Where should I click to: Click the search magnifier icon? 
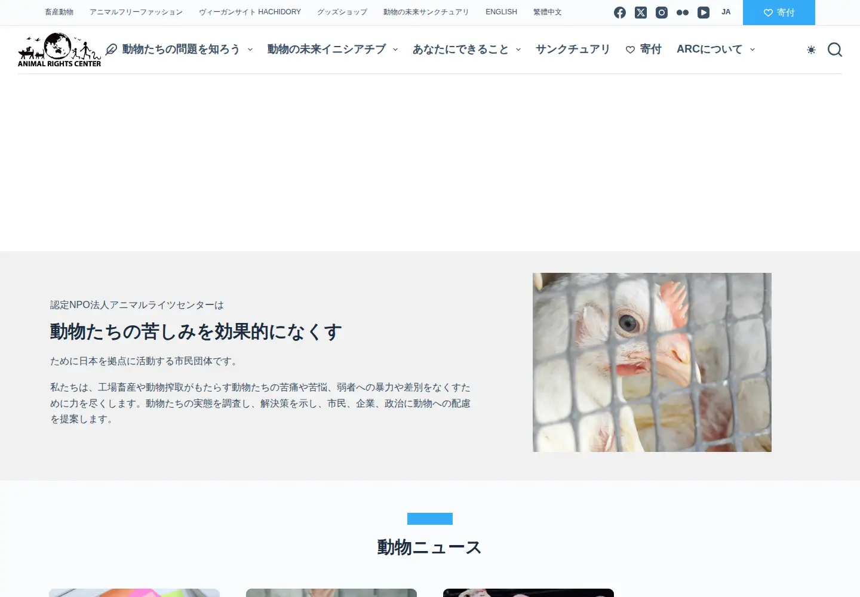[835, 50]
